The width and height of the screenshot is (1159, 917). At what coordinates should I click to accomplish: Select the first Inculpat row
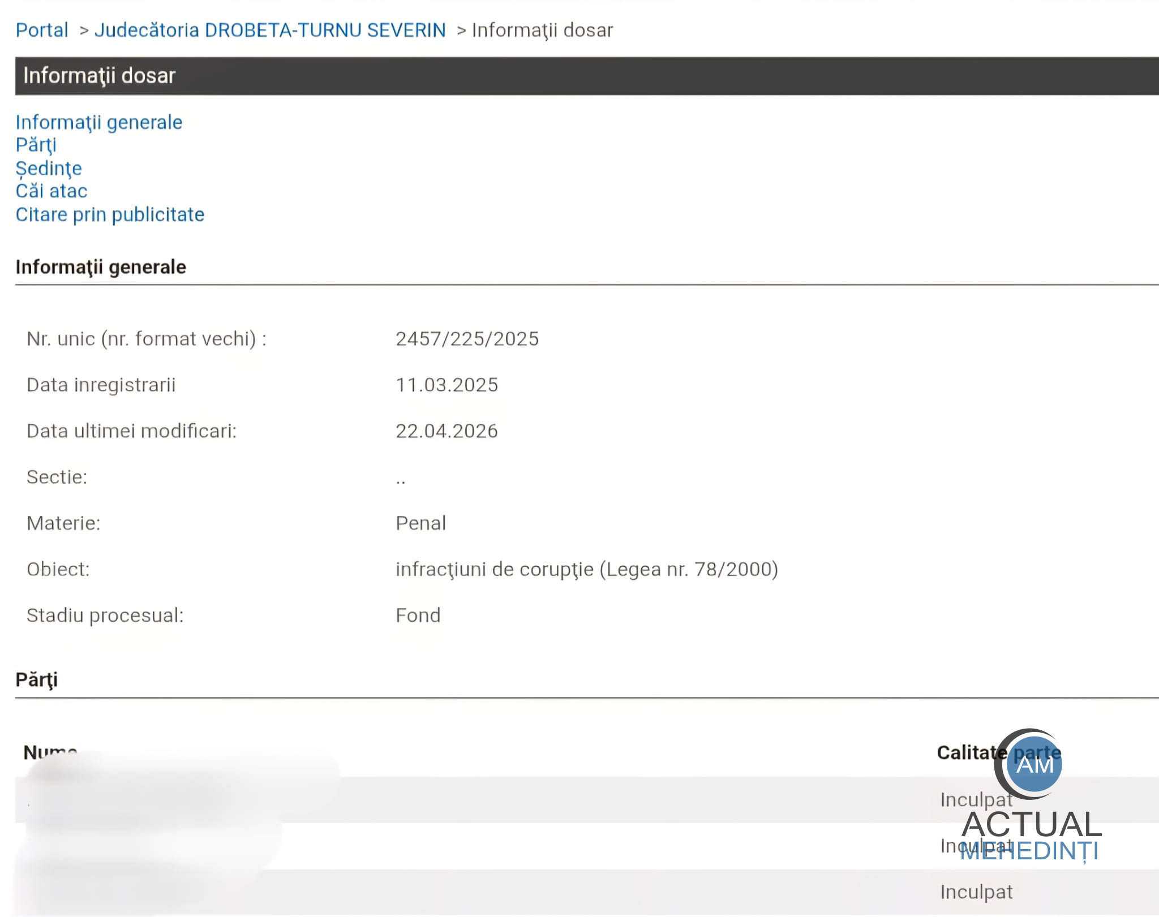[x=976, y=800]
